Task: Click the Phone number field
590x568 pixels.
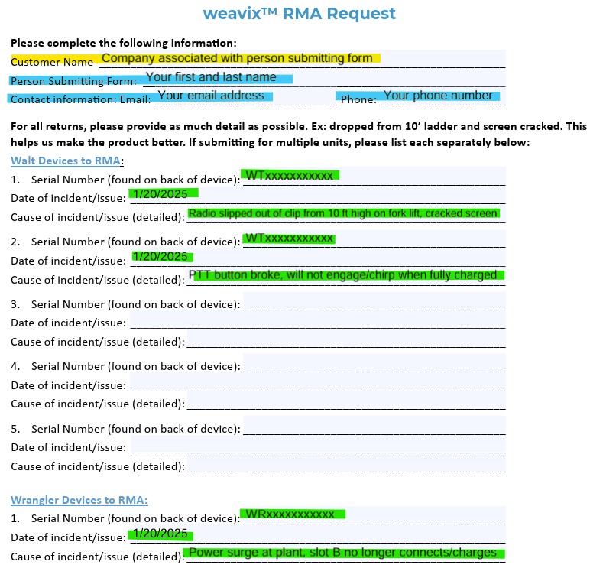Action: click(443, 97)
